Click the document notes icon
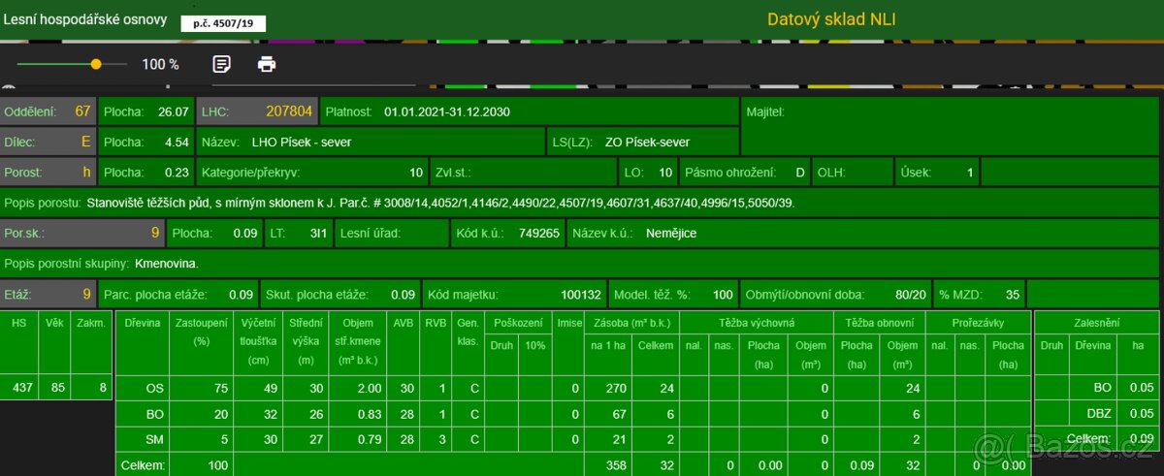 click(x=222, y=64)
